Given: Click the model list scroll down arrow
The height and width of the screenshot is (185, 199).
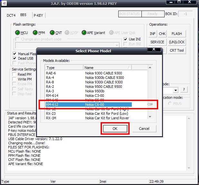Looking at the screenshot, I should [x=150, y=116].
